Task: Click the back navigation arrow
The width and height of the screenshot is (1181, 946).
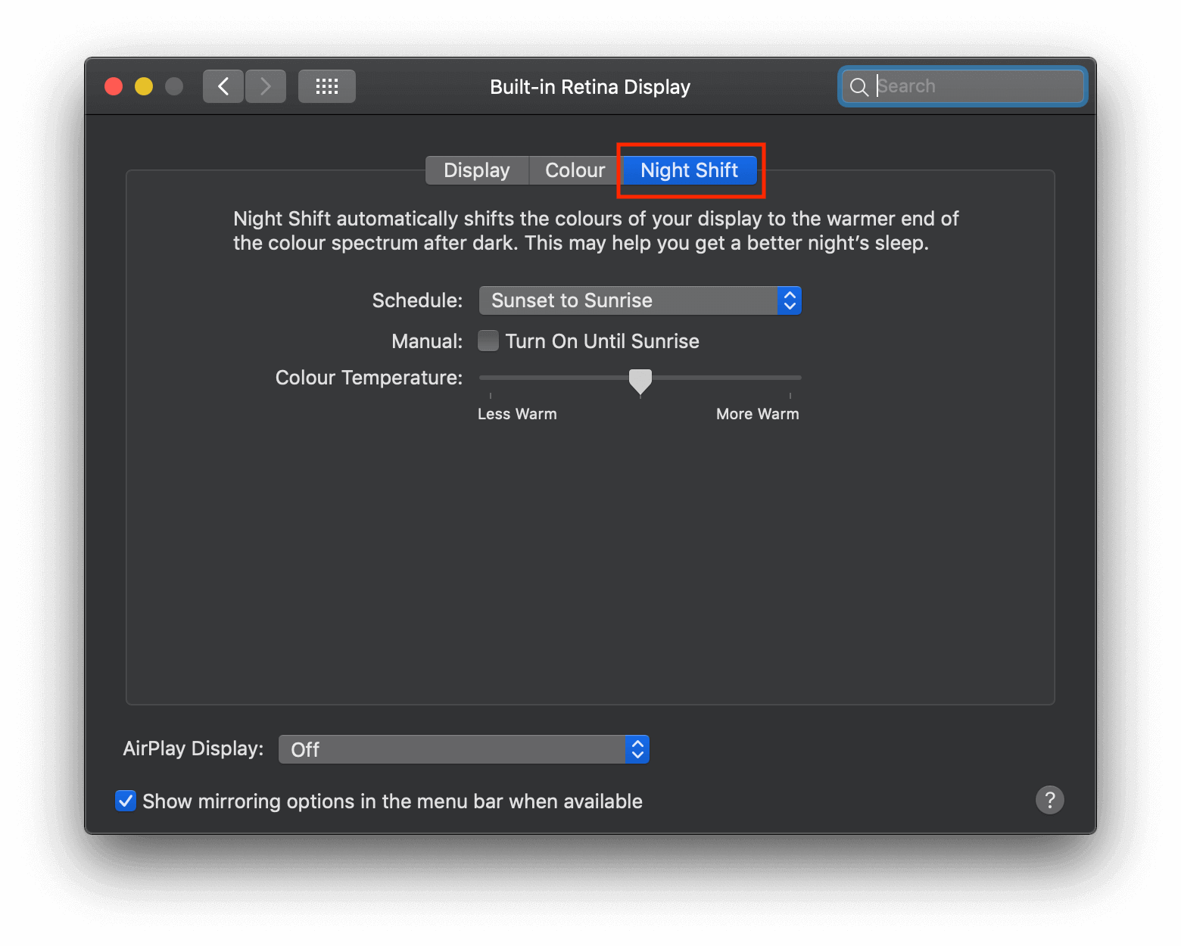Action: pyautogui.click(x=223, y=86)
